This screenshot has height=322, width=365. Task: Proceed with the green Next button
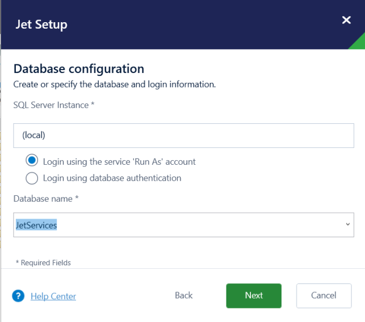(x=254, y=296)
